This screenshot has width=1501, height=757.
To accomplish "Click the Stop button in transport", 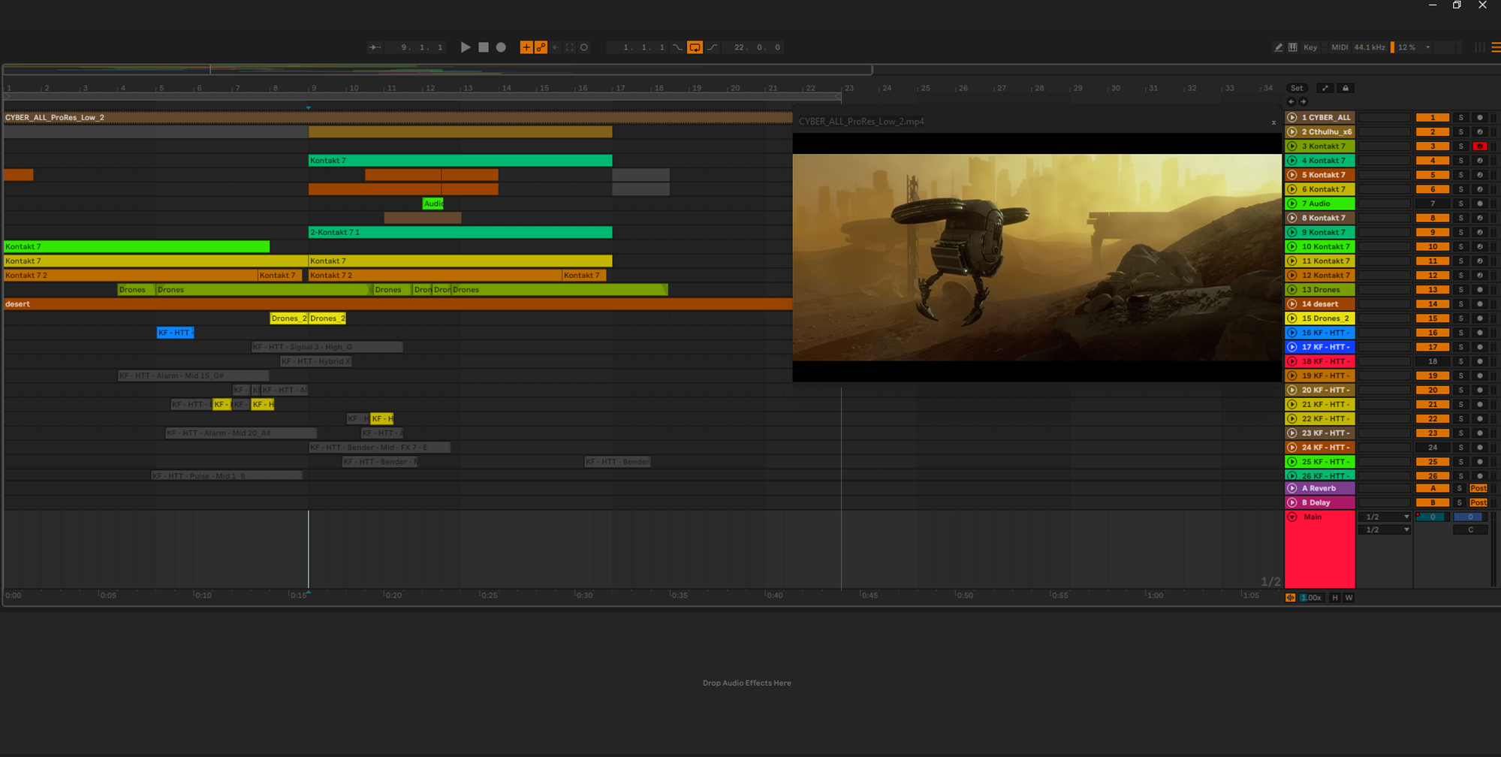I will click(x=484, y=47).
